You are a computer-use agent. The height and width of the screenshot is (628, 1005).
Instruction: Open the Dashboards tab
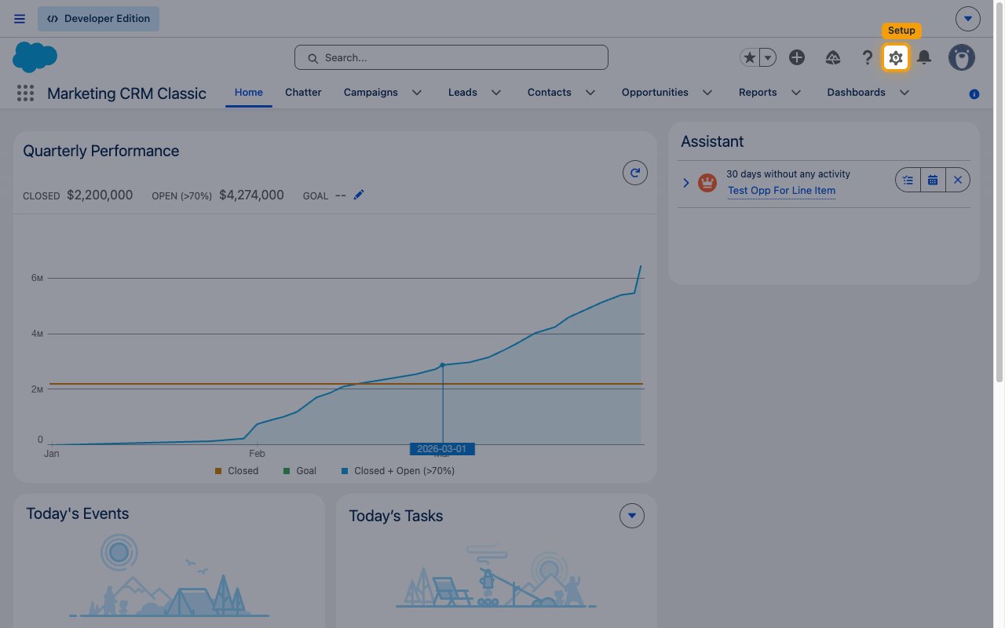click(856, 93)
